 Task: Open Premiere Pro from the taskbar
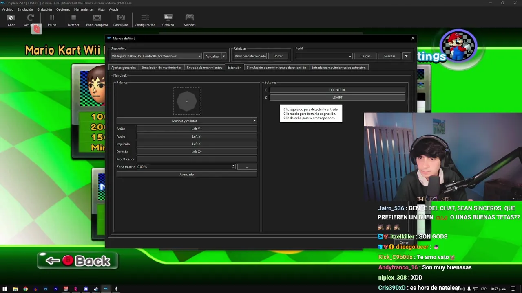[56, 289]
